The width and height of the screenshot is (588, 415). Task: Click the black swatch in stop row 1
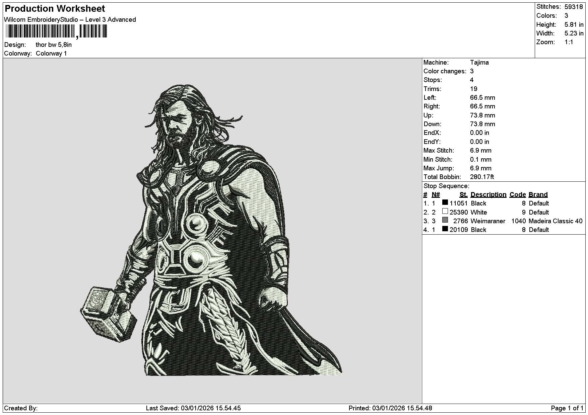coord(445,202)
